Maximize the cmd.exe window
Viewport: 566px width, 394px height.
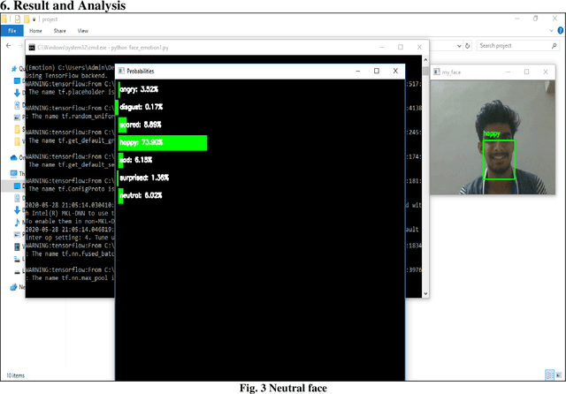(401, 47)
